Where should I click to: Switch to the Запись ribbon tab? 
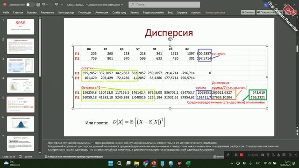click(x=135, y=13)
